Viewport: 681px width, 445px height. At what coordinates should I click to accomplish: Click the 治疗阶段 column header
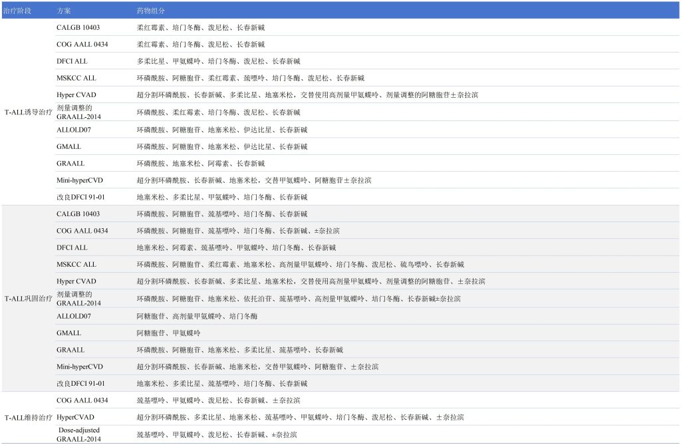17,11
